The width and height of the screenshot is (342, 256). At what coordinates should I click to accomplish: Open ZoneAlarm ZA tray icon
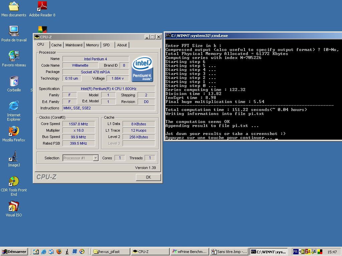[308, 252]
